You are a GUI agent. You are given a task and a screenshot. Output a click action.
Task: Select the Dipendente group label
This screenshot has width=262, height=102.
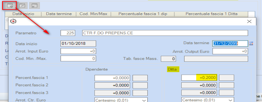(96, 69)
